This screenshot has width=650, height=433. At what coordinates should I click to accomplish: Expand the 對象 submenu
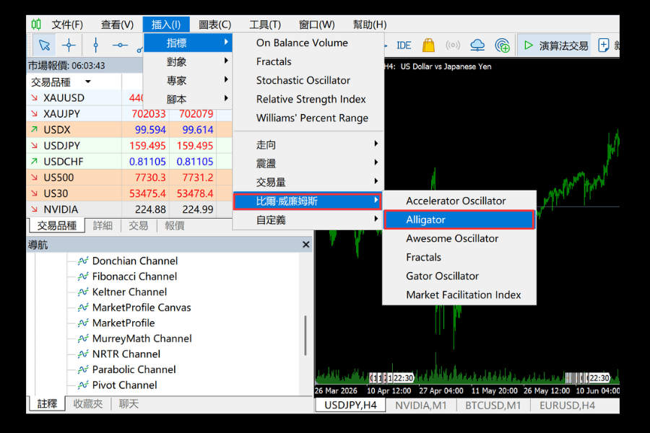click(x=188, y=62)
